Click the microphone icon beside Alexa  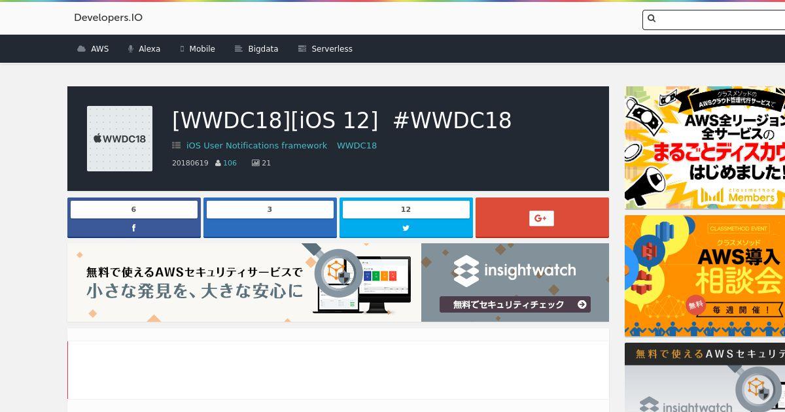tap(131, 49)
